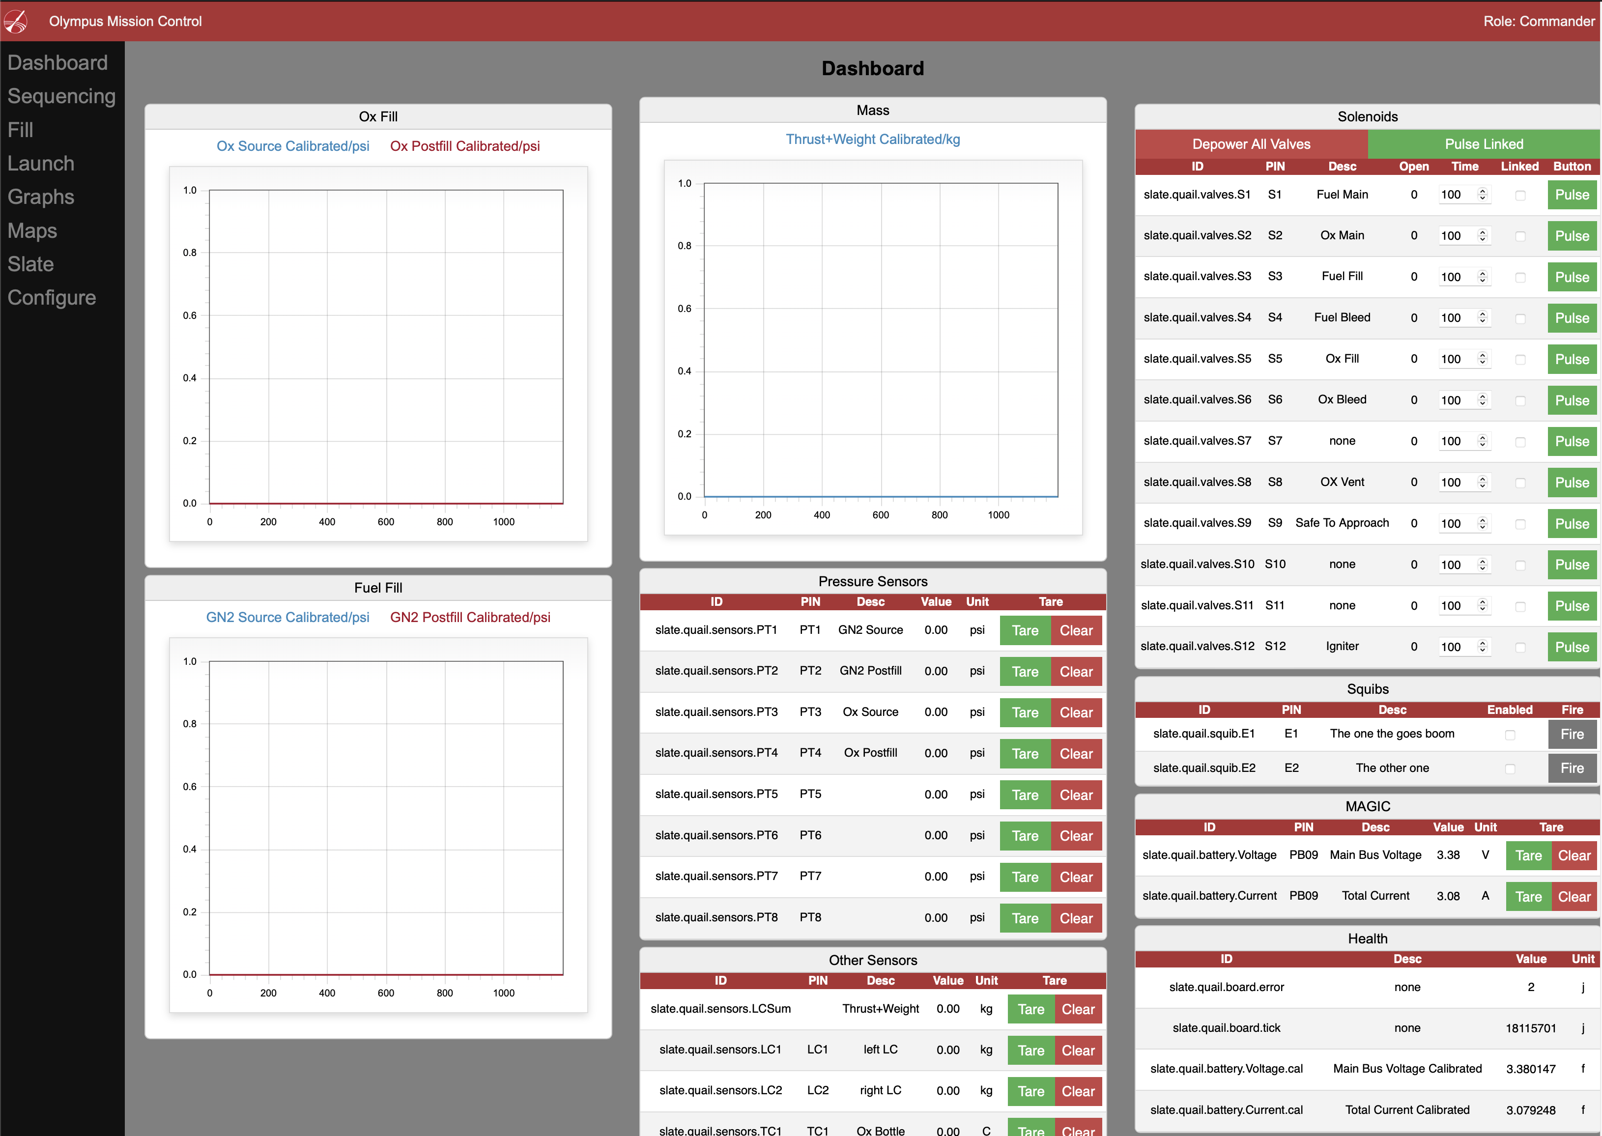This screenshot has width=1602, height=1136.
Task: Open the Configure sidebar item
Action: click(51, 297)
